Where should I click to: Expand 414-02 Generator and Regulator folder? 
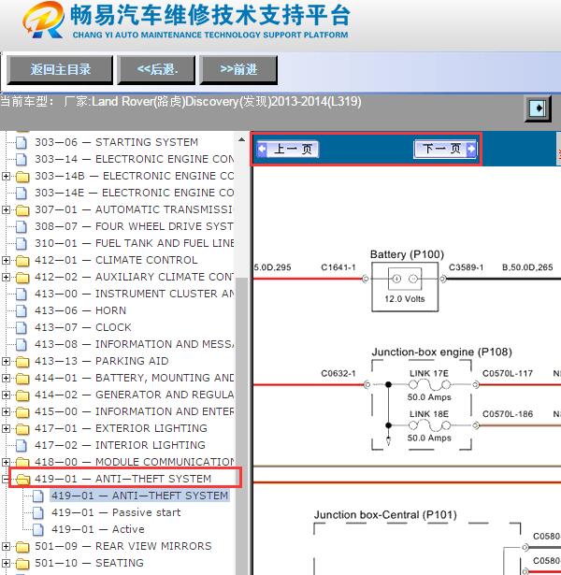click(x=6, y=395)
